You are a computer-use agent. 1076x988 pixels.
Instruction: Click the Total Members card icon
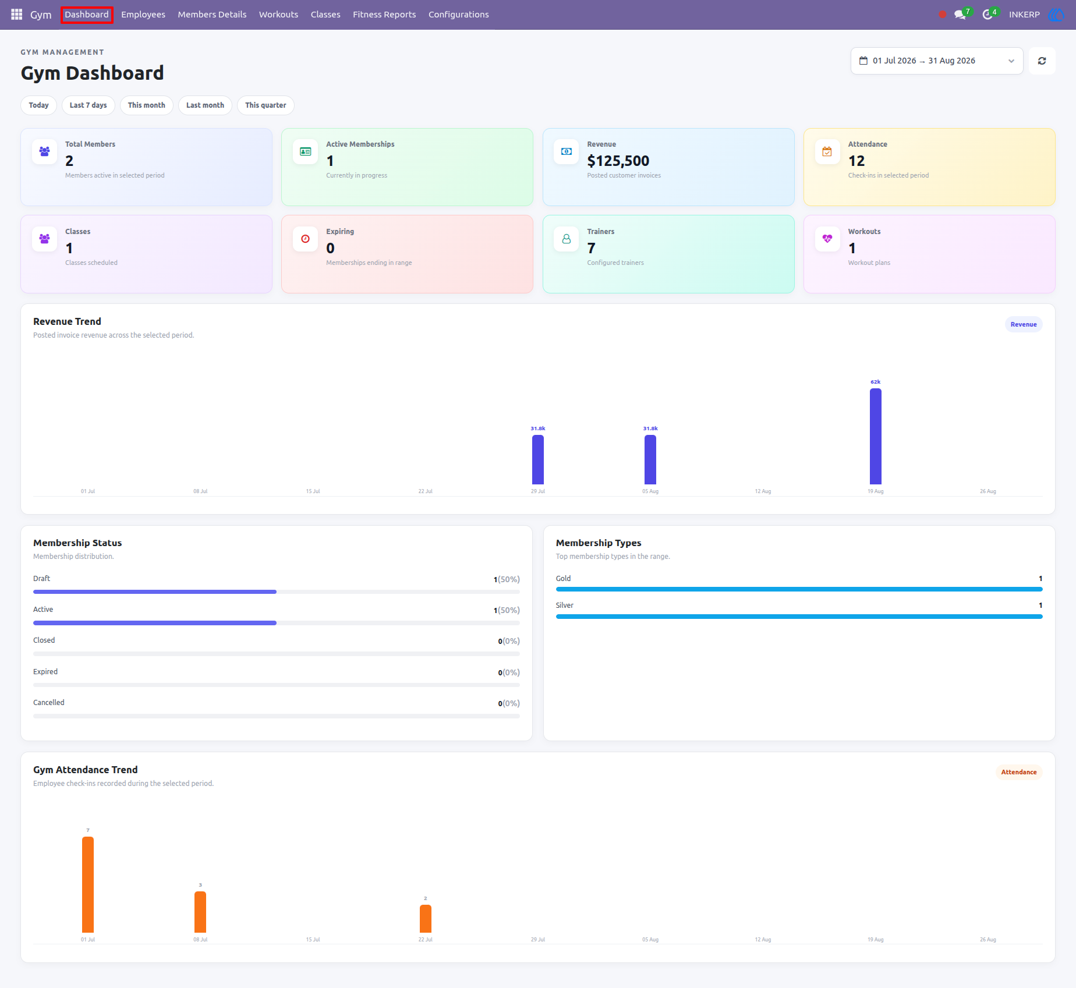point(44,151)
